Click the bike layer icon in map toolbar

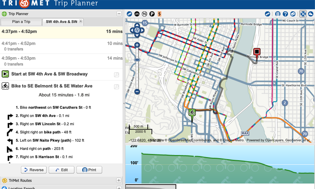pos(137,14)
